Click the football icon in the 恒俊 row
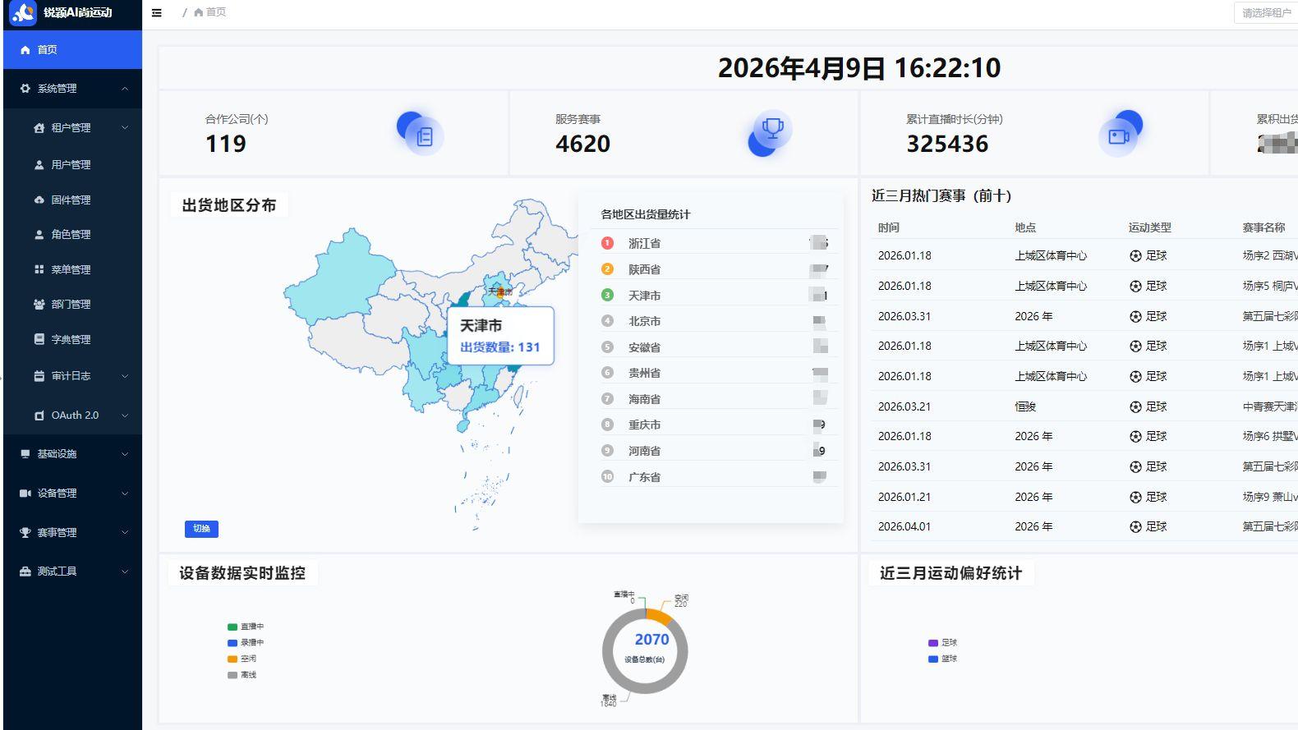Image resolution: width=1298 pixels, height=730 pixels. [1135, 406]
